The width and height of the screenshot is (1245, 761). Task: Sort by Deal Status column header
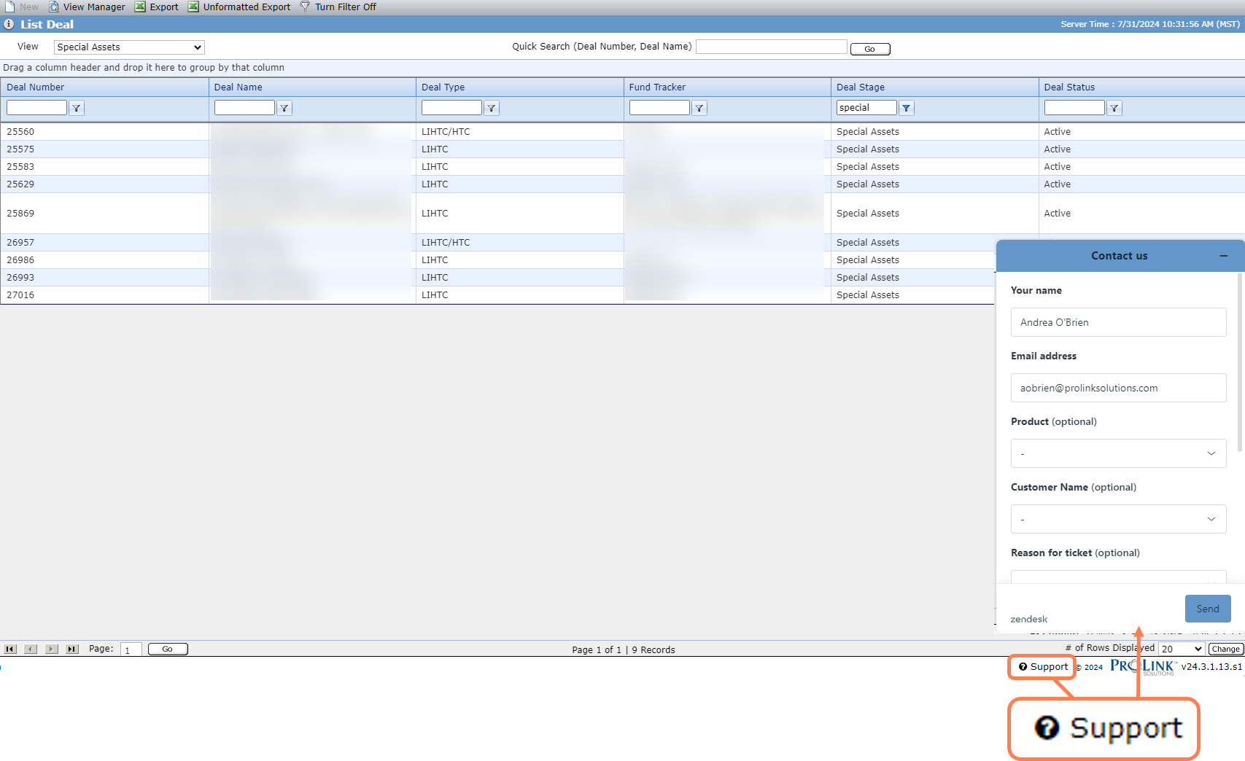pos(1069,87)
